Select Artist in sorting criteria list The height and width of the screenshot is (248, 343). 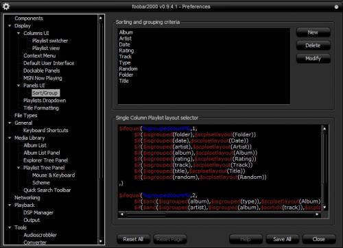tap(126, 38)
